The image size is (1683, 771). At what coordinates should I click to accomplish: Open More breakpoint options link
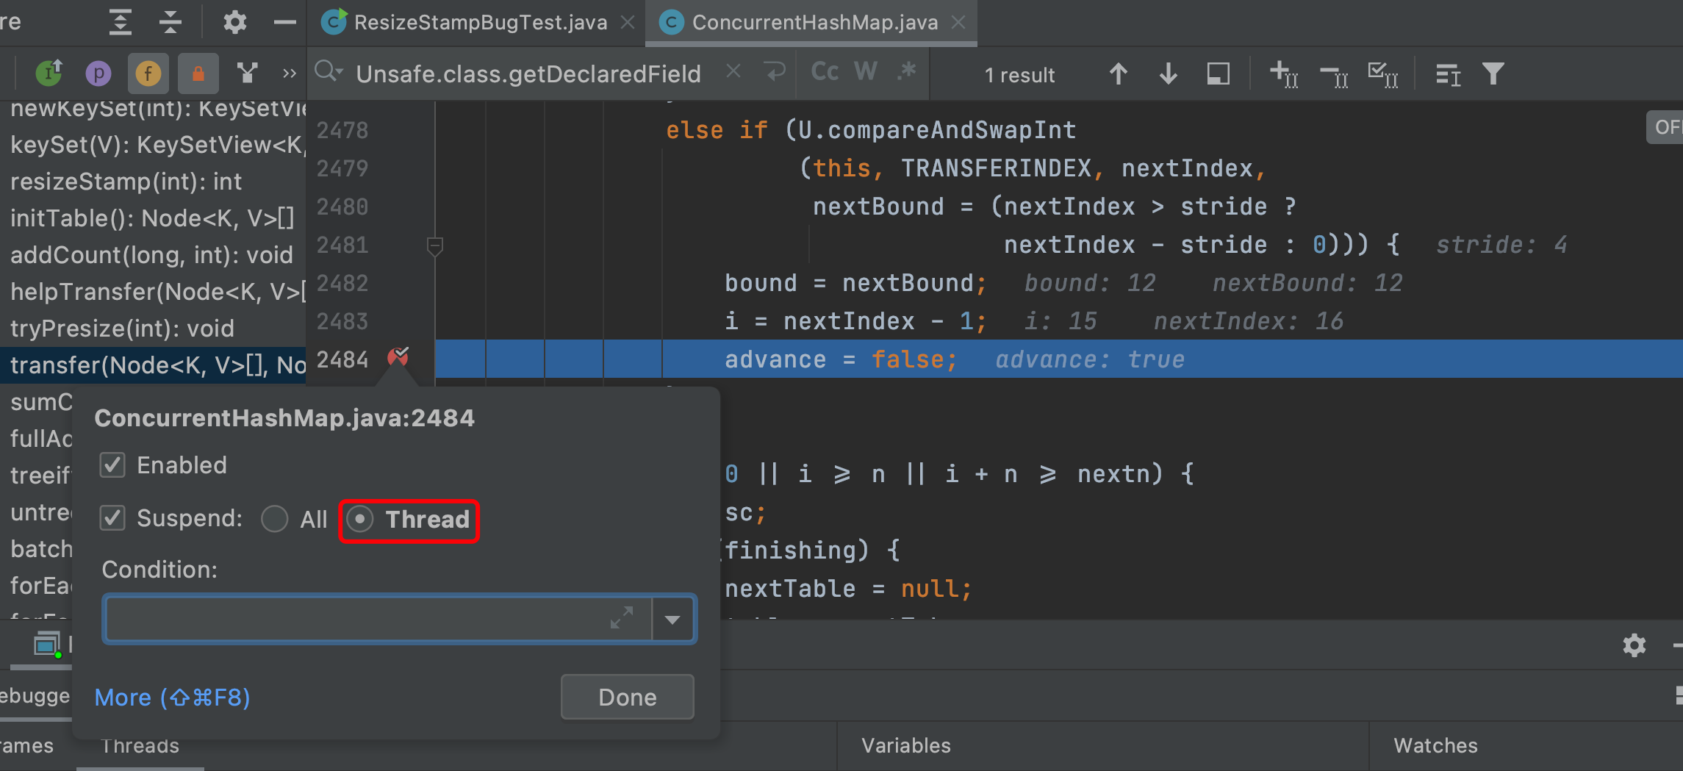point(172,697)
